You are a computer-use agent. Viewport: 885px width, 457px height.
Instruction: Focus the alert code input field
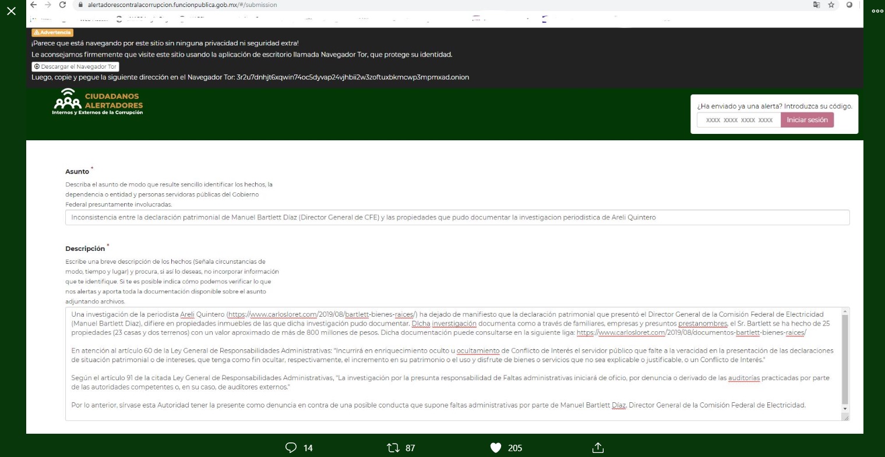[739, 120]
